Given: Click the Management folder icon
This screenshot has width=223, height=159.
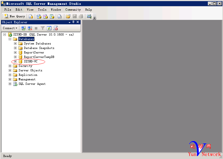Looking at the screenshot, I should coord(15,79).
